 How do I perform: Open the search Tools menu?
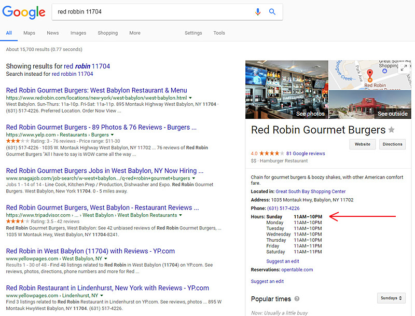coord(219,33)
